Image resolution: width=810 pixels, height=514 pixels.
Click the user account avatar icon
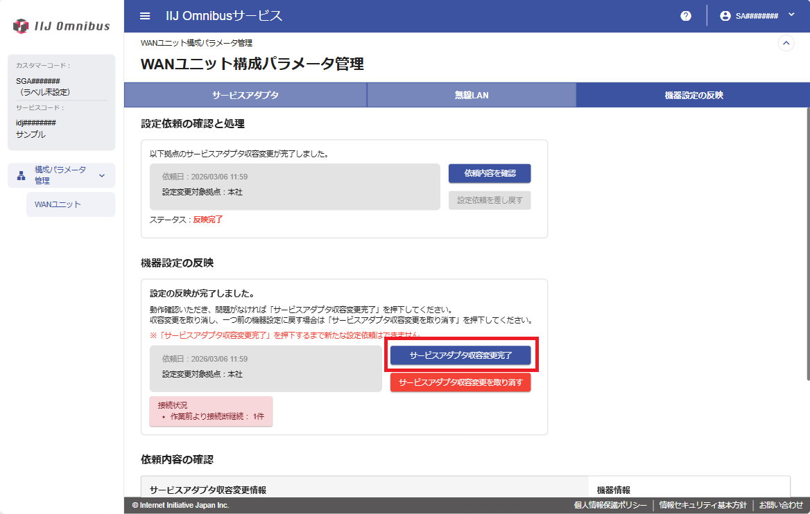coord(725,16)
